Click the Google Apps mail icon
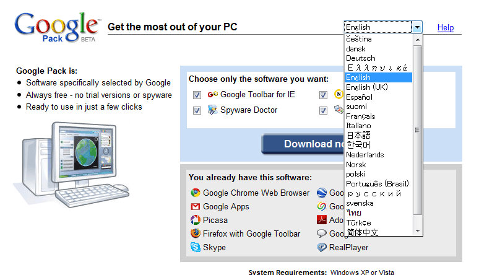This screenshot has height=275, width=479. click(195, 206)
